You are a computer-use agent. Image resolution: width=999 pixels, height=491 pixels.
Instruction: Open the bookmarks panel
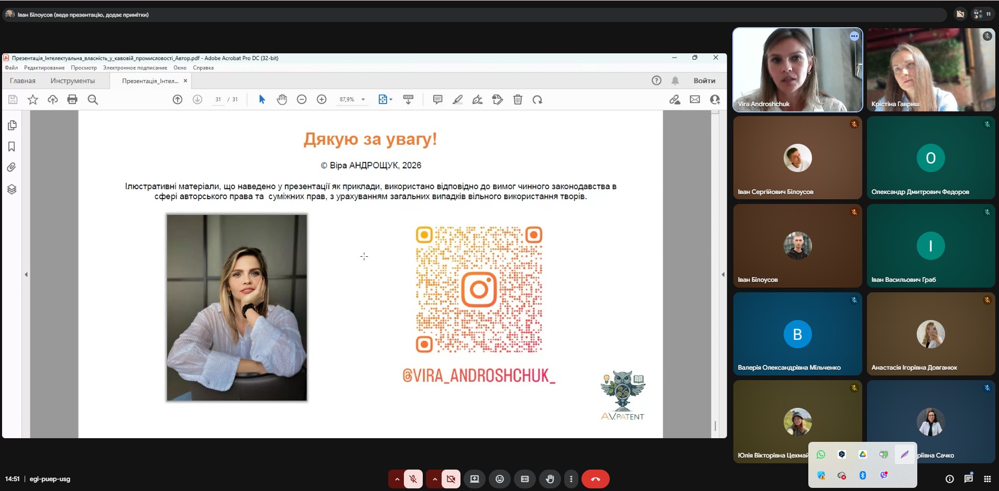[12, 147]
